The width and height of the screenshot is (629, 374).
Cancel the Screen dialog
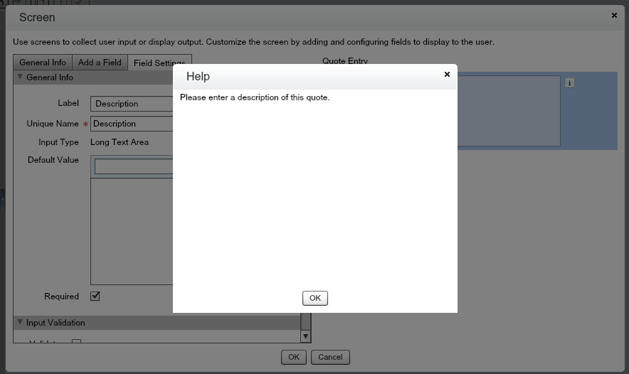330,357
